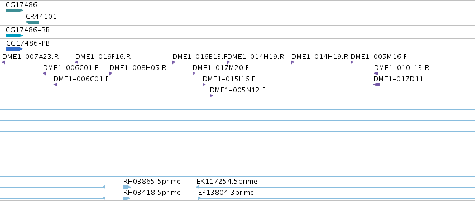Click the EK117254.5prime label

(x=227, y=182)
